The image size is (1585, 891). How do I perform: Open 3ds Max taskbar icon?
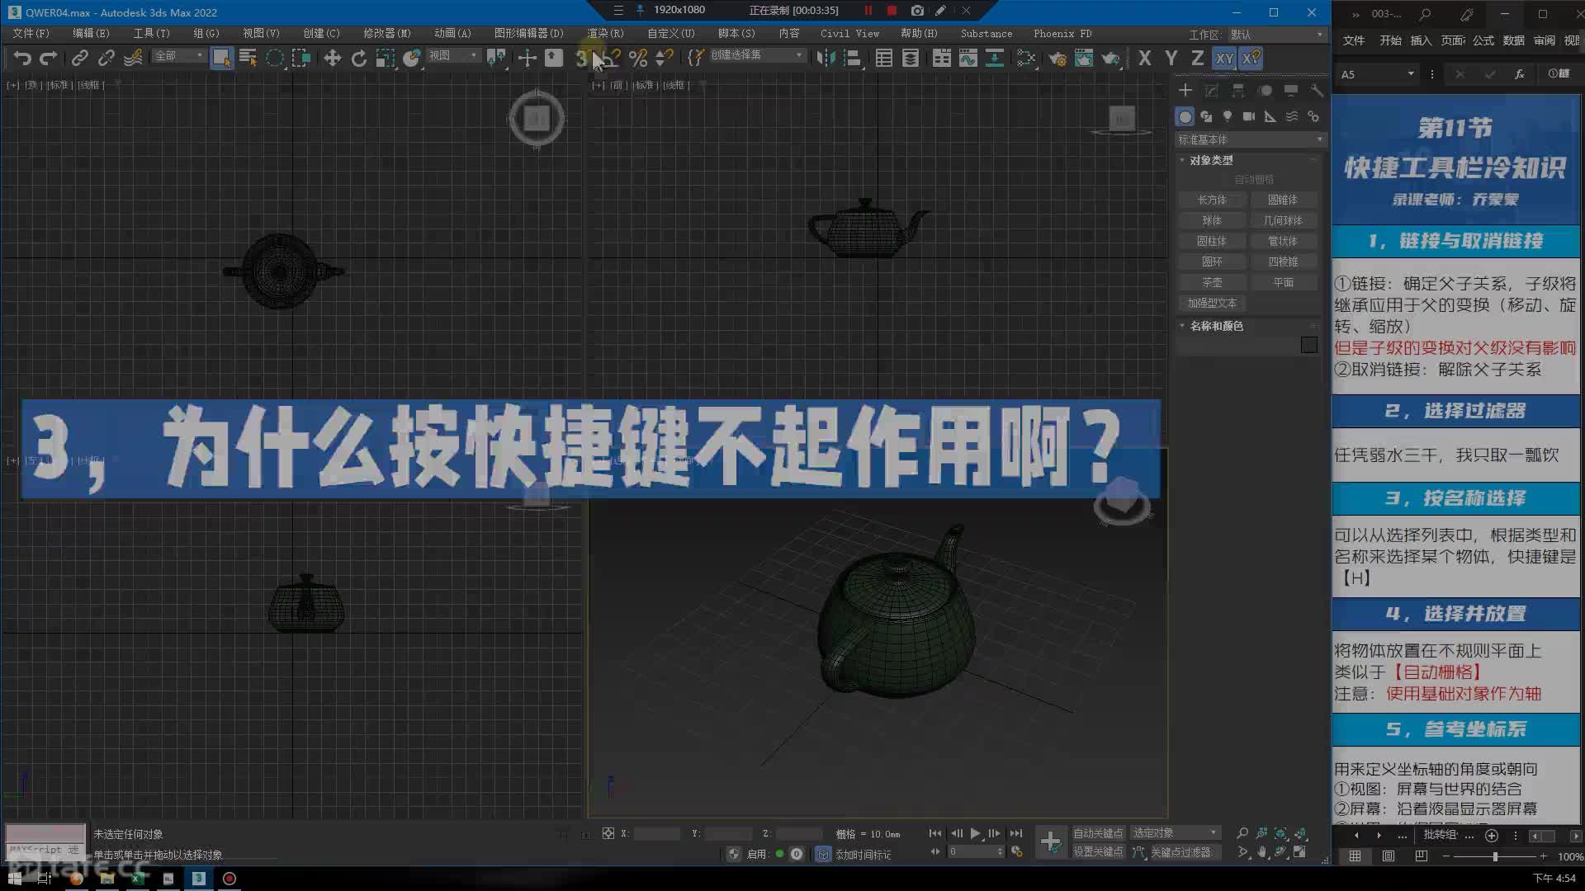[199, 879]
